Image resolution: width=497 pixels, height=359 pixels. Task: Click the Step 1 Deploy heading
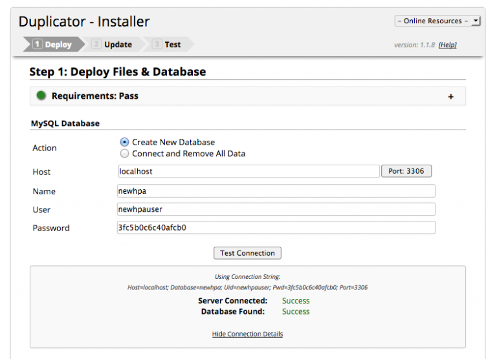[118, 72]
